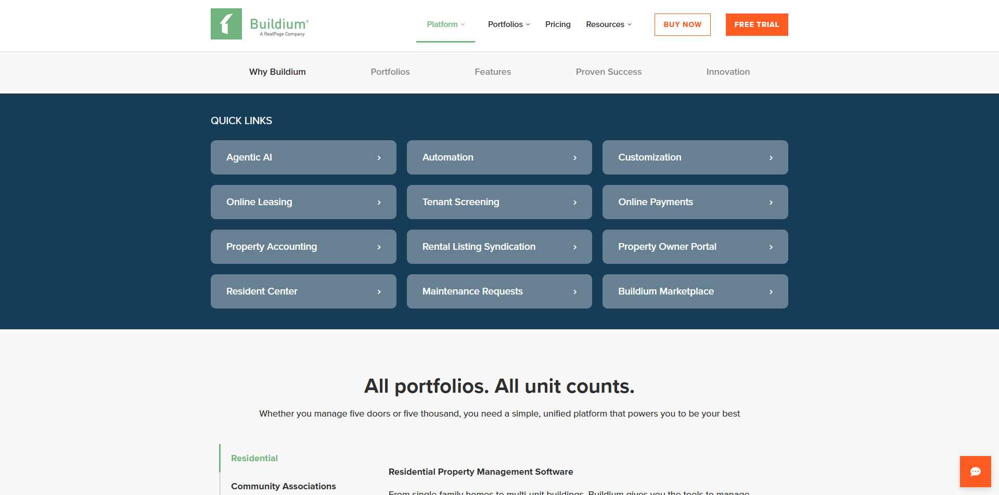Image resolution: width=999 pixels, height=495 pixels.
Task: Open the Buildium Marketplace quick link
Action: coord(695,291)
